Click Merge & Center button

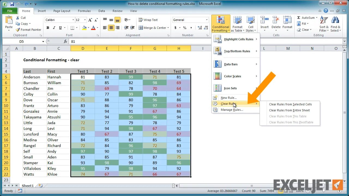pos(152,28)
